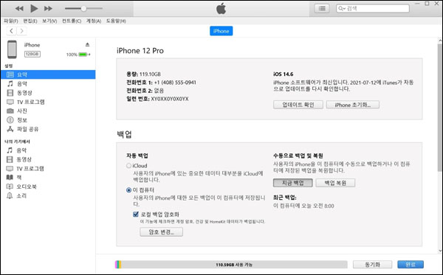Select 요약 summary in the sidebar
The image size is (443, 275).
tap(48, 74)
